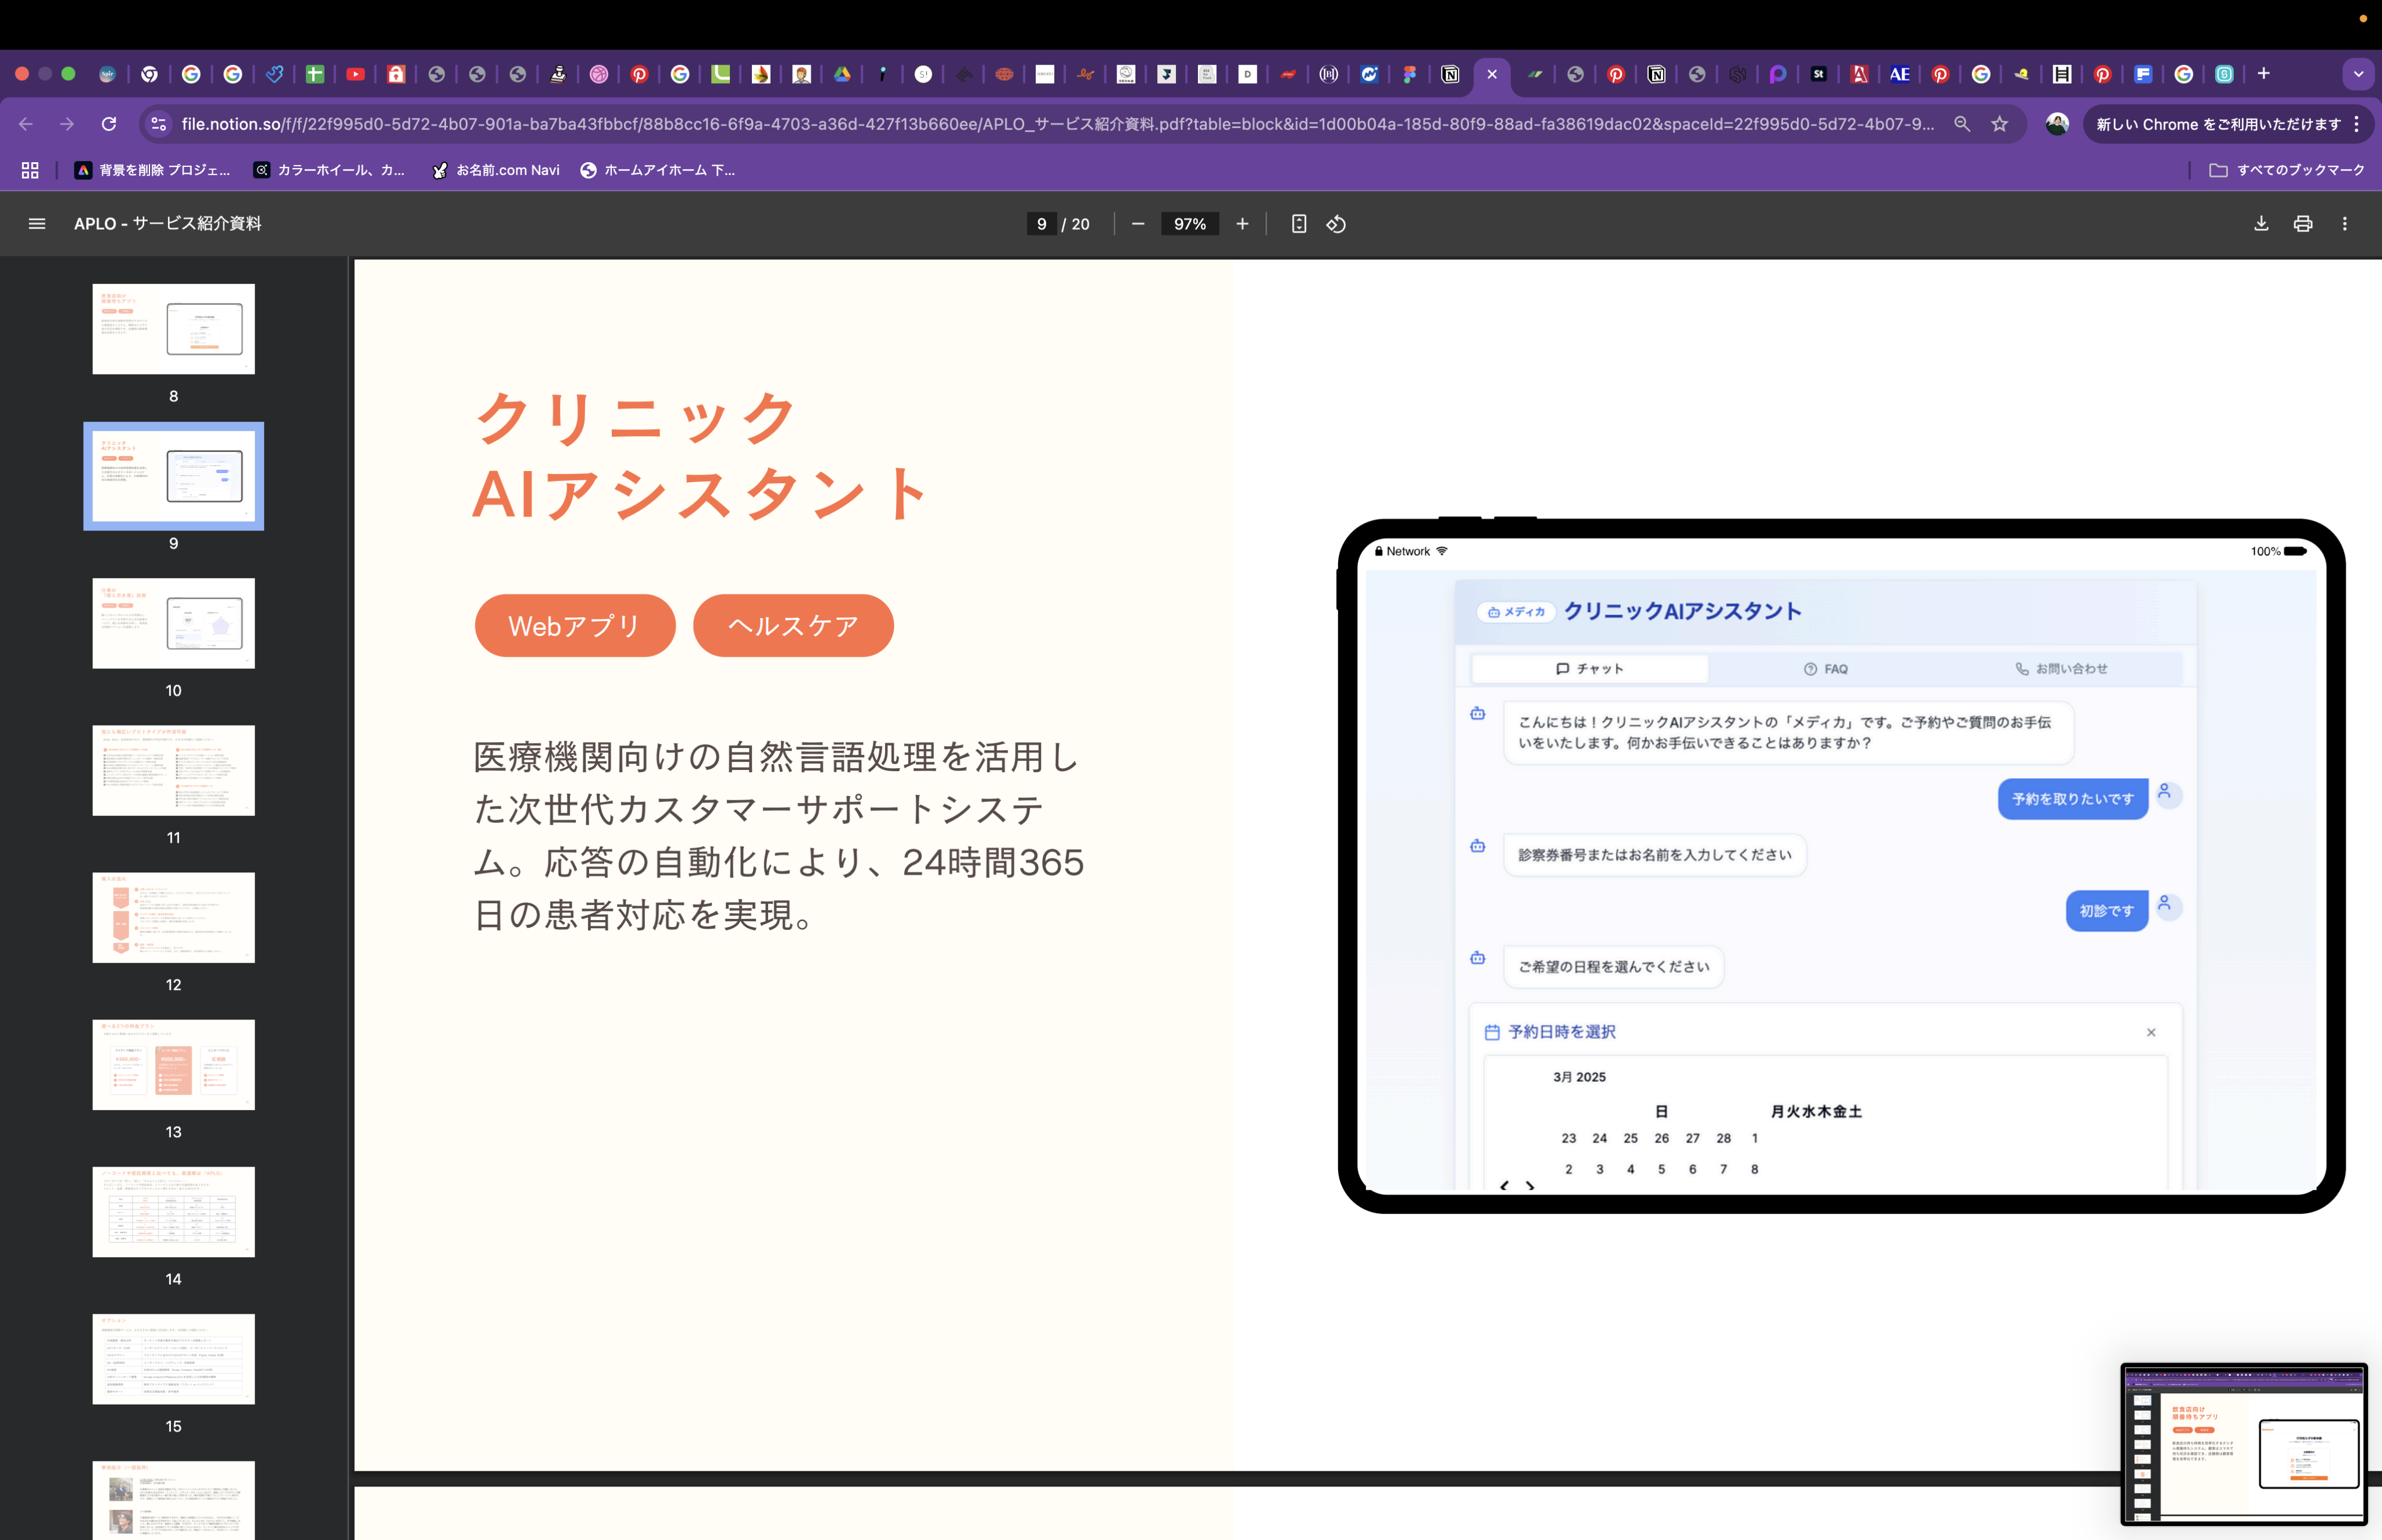Download the PDF file

tap(2261, 224)
